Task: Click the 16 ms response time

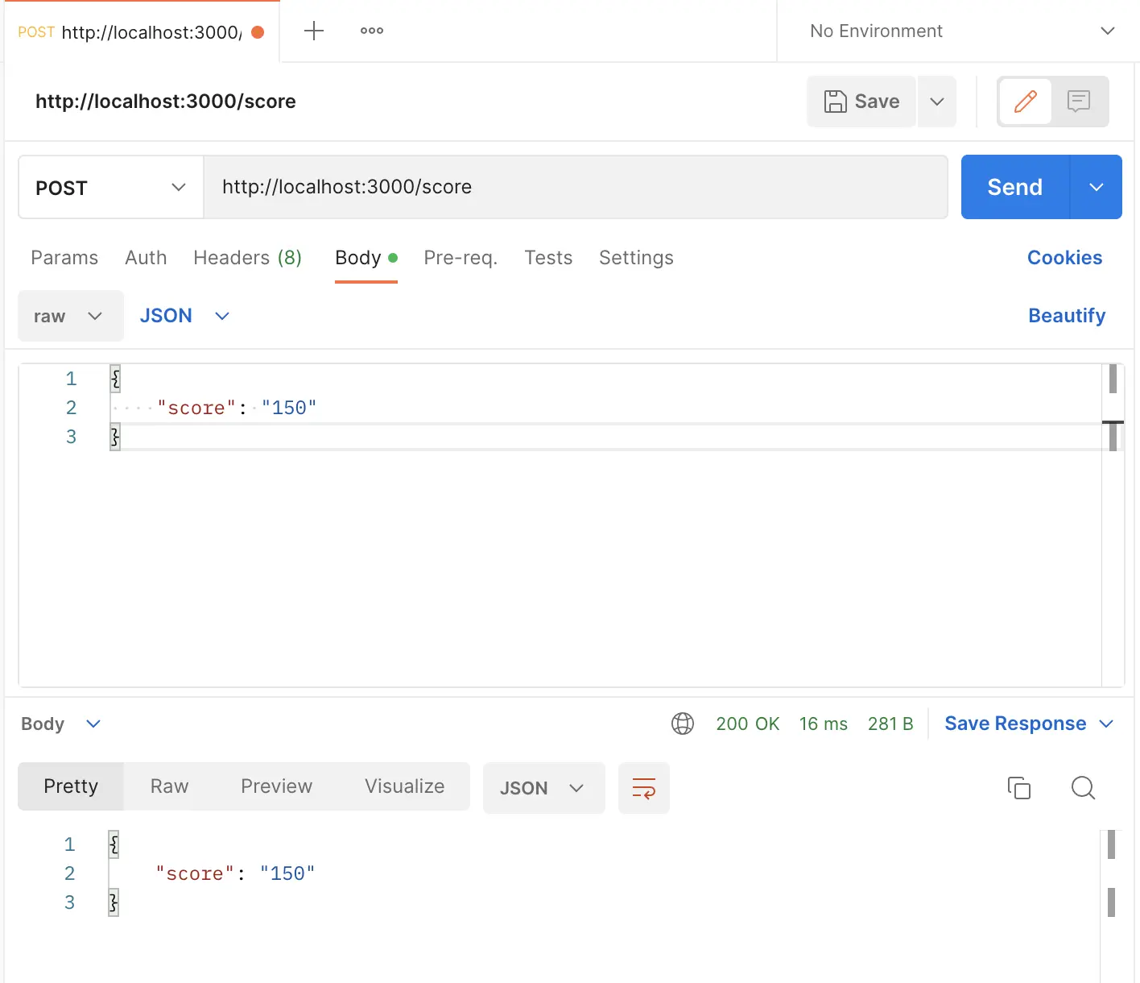Action: [x=824, y=724]
